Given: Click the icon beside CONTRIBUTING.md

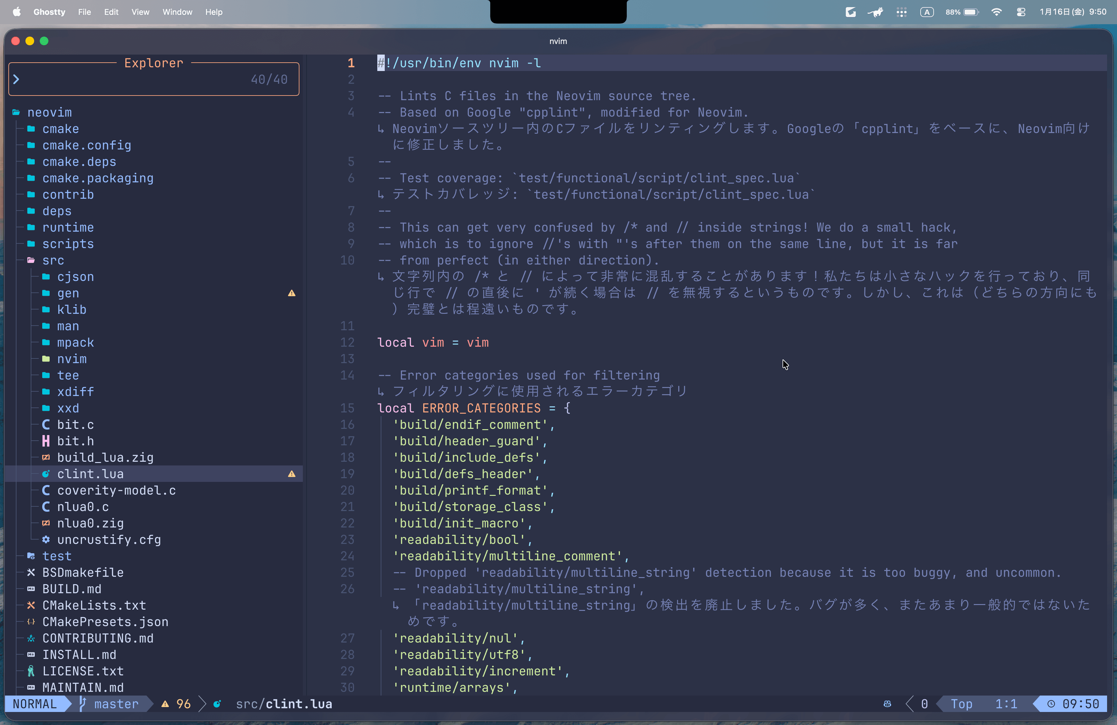Looking at the screenshot, I should click(x=31, y=638).
